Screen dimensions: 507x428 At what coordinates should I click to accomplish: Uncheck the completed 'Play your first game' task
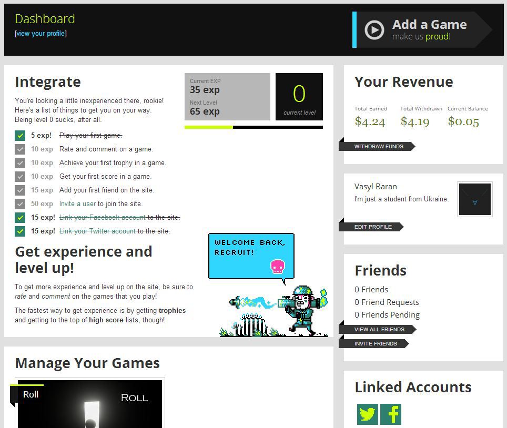point(21,136)
